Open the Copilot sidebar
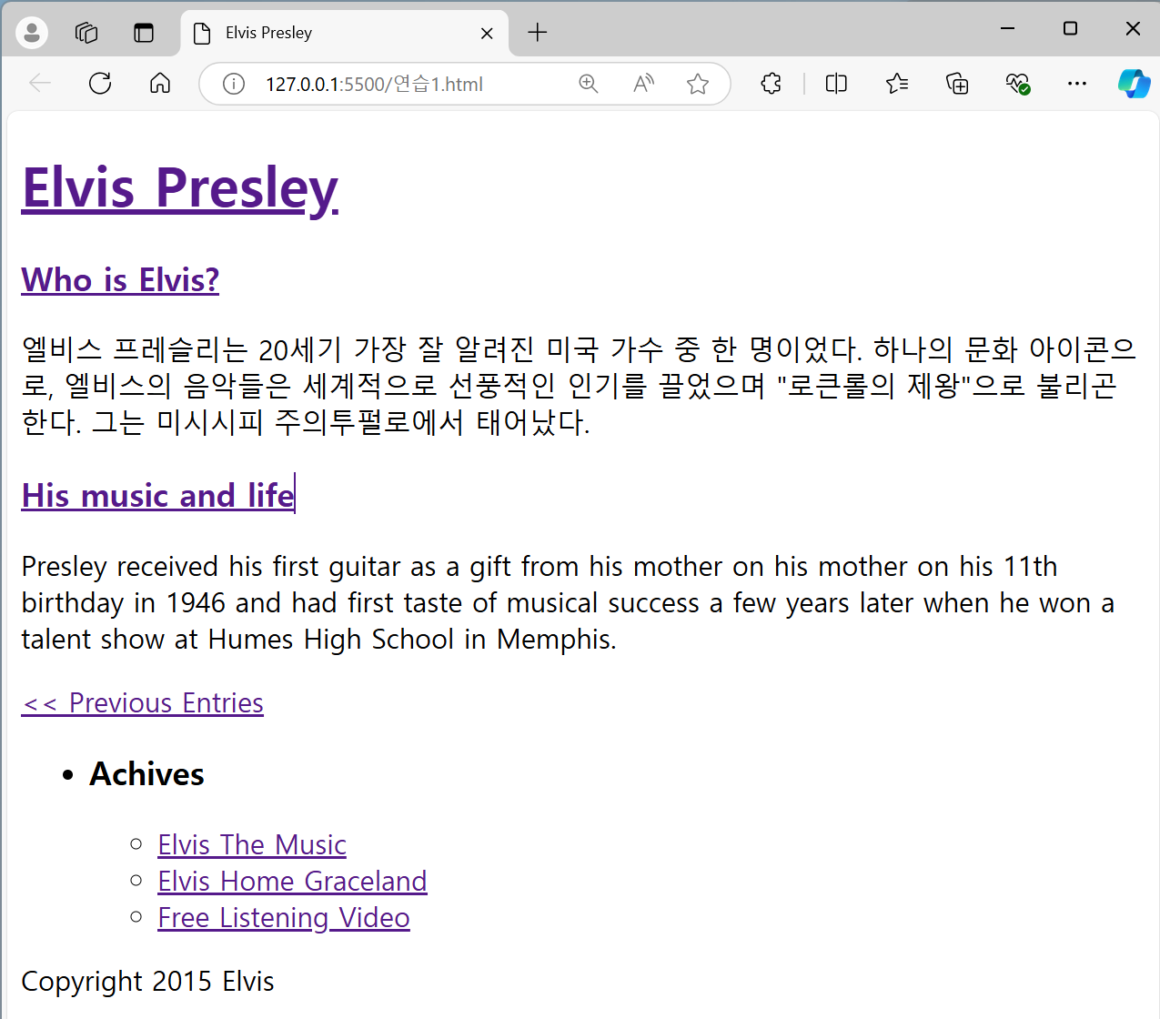Viewport: 1160px width, 1019px height. 1134,84
